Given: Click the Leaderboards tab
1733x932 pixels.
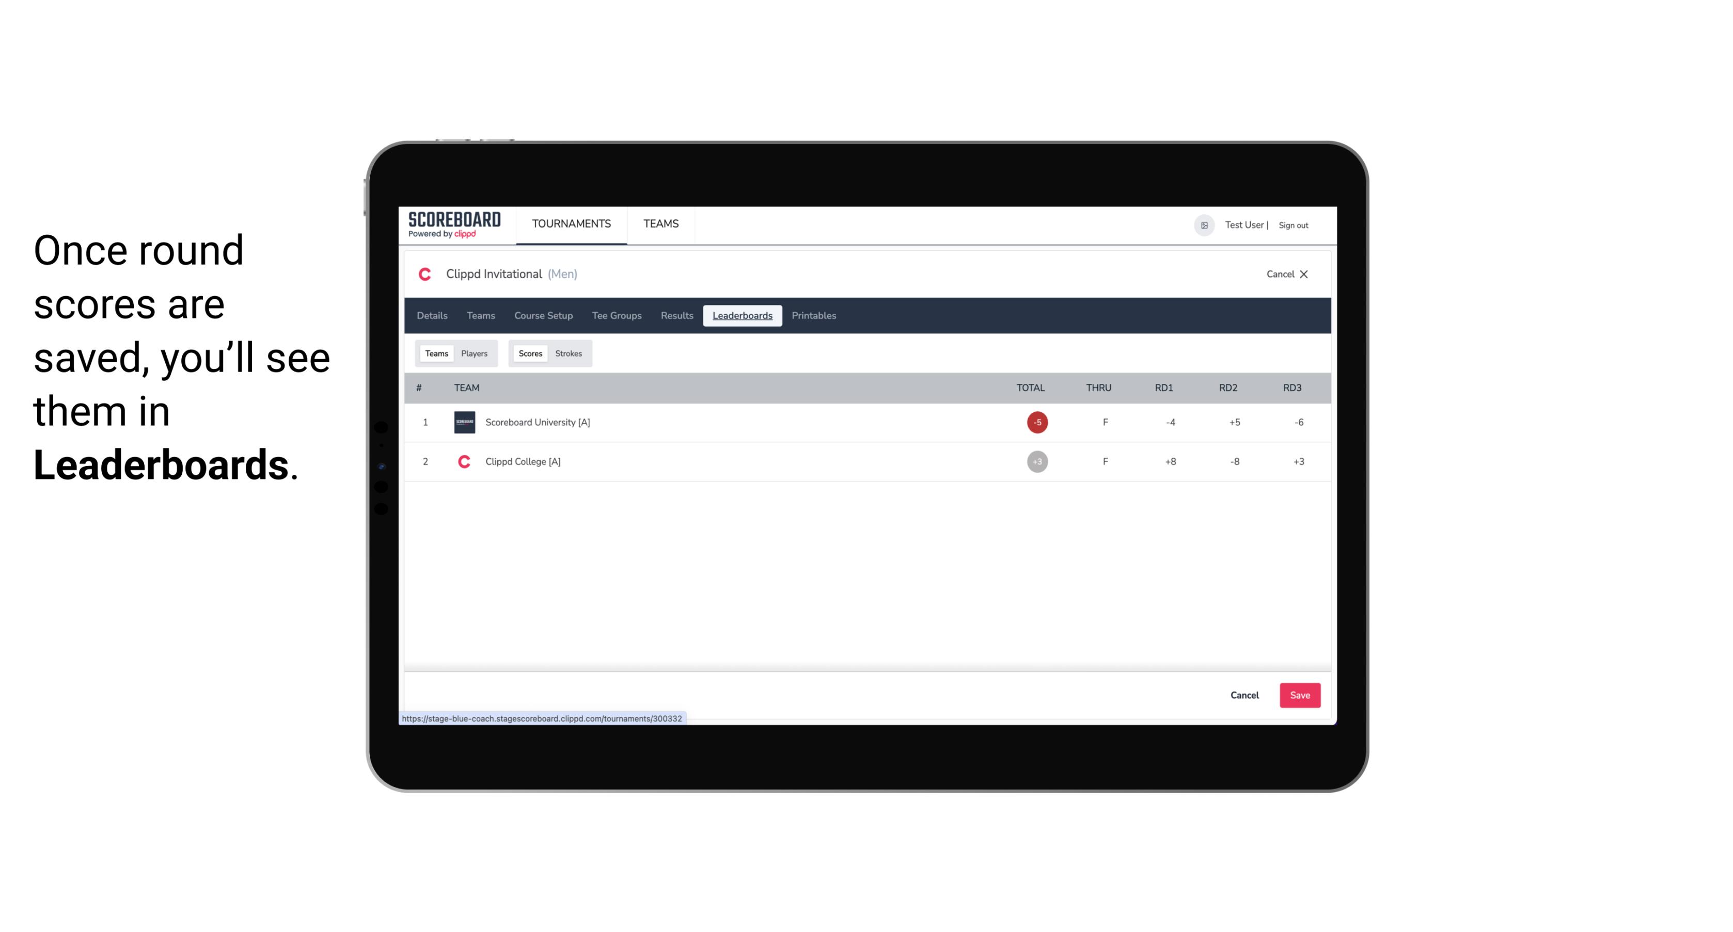Looking at the screenshot, I should coord(742,316).
